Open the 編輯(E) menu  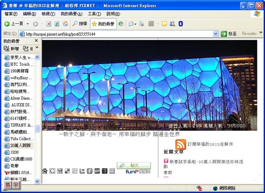(30, 14)
